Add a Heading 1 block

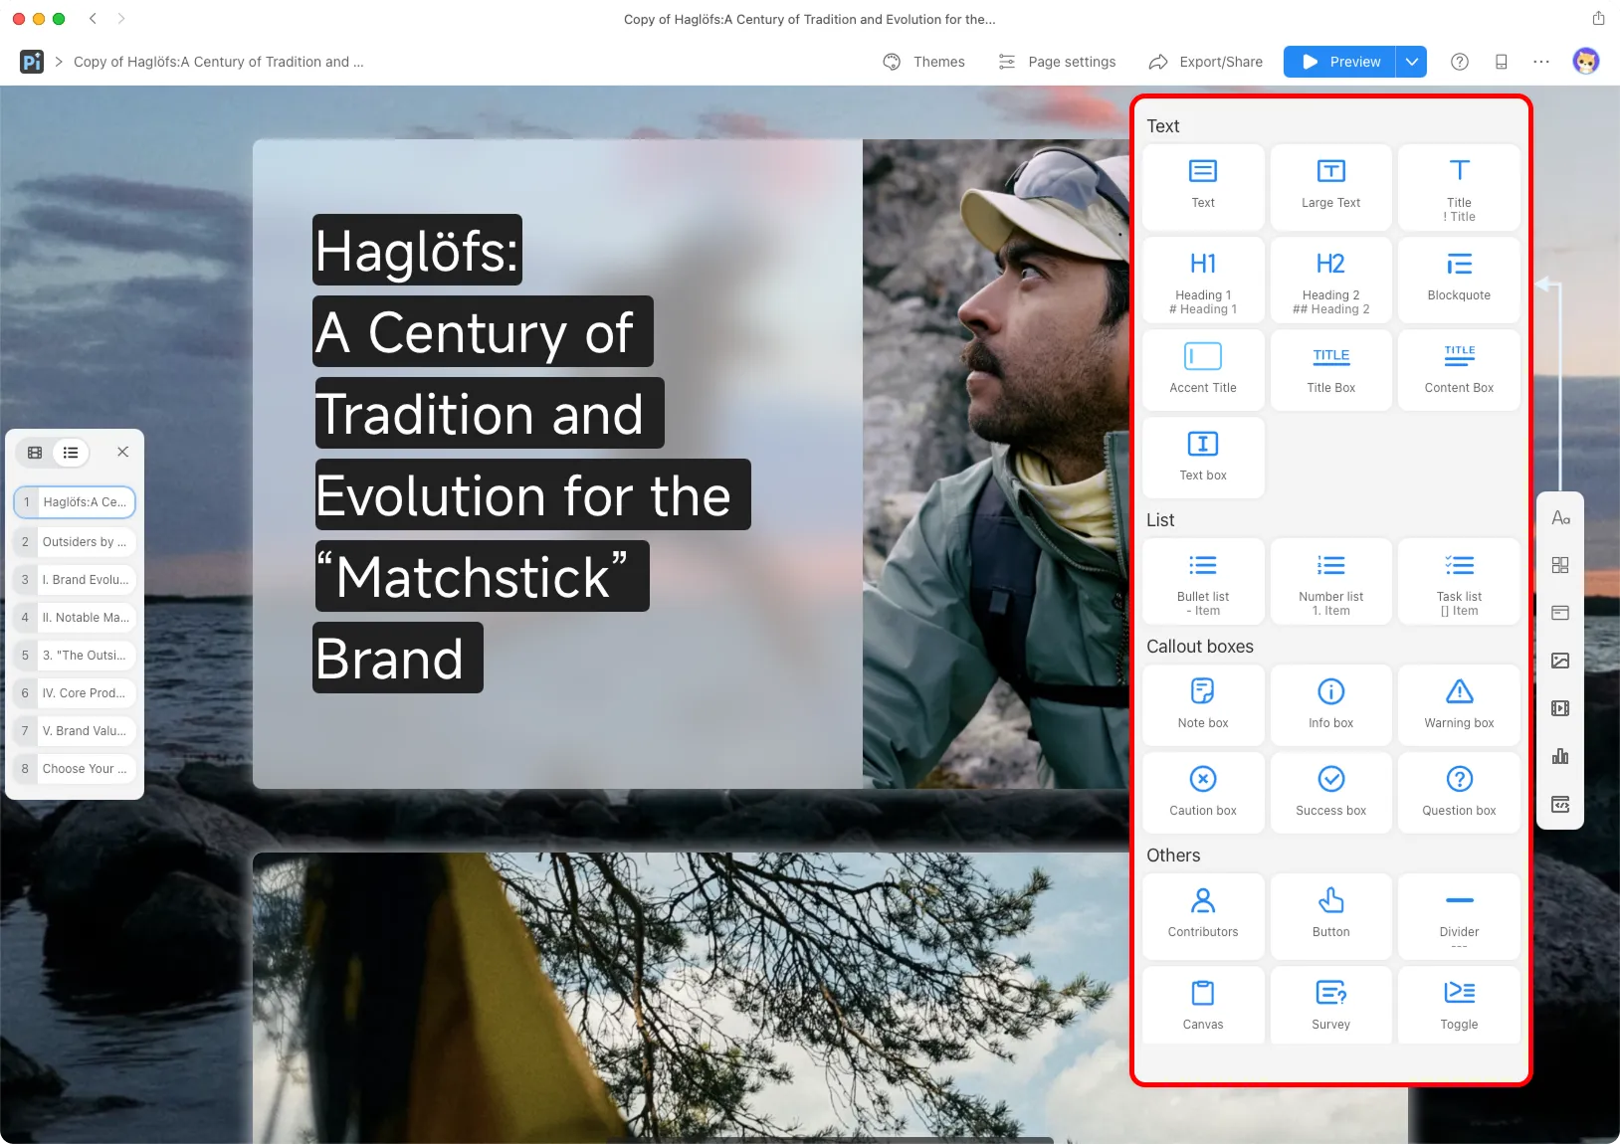click(1203, 280)
